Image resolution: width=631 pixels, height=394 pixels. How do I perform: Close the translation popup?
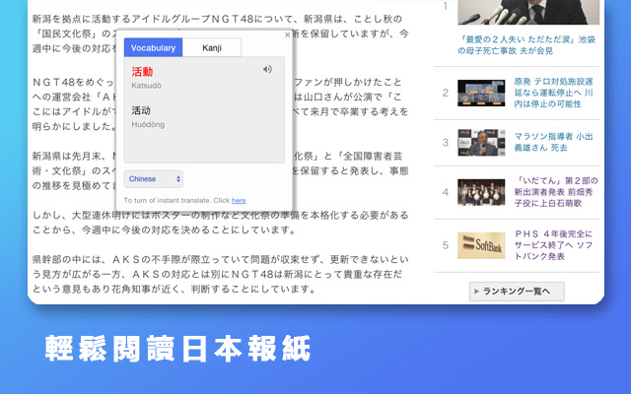point(287,35)
